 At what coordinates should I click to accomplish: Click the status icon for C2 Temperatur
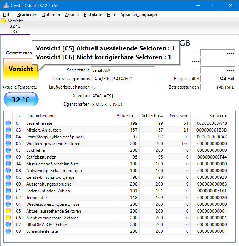(x=8, y=197)
